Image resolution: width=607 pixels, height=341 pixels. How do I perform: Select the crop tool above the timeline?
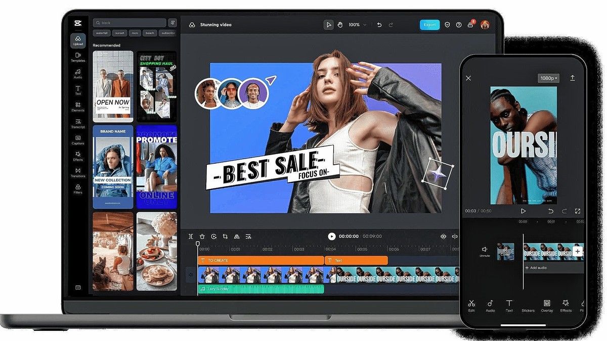225,236
